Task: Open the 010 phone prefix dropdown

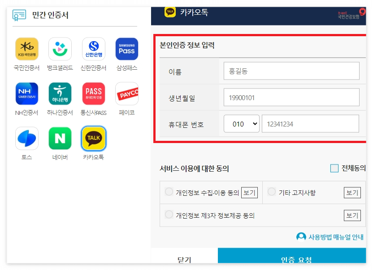Action: (242, 124)
